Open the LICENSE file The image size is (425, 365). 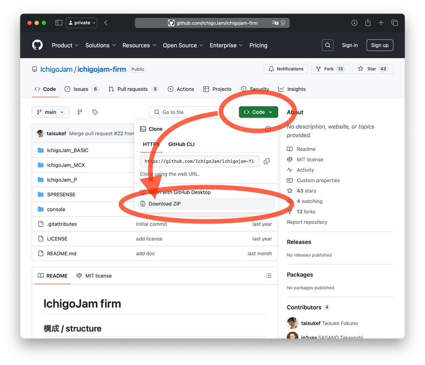click(57, 239)
